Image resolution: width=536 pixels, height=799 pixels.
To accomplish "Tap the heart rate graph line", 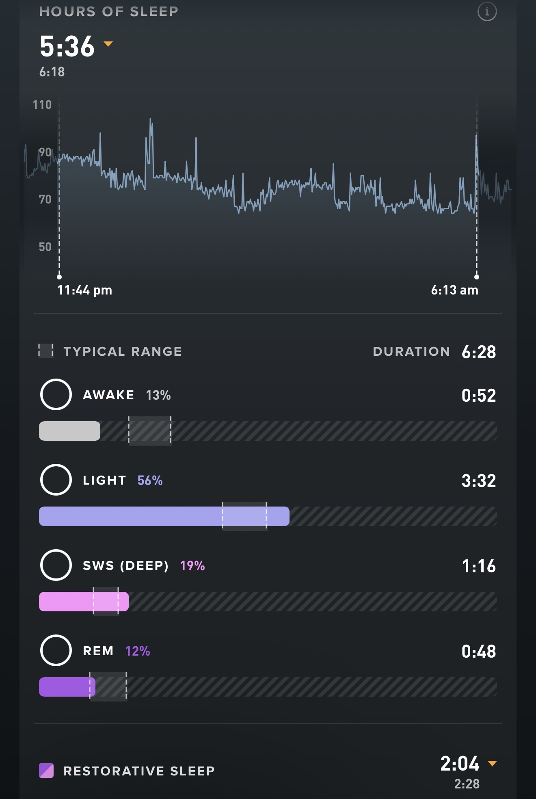I will 284,184.
